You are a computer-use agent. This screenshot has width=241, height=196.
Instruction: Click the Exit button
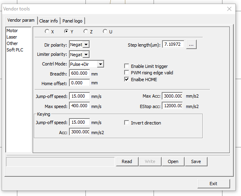click(214, 184)
